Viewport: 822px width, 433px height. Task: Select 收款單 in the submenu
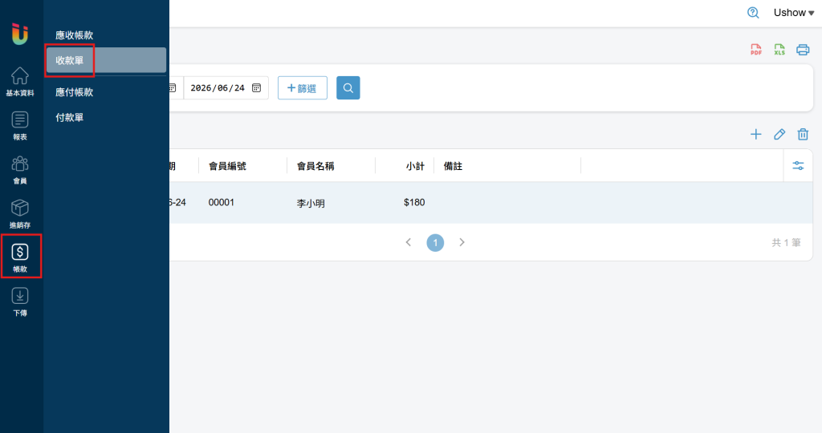[107, 60]
